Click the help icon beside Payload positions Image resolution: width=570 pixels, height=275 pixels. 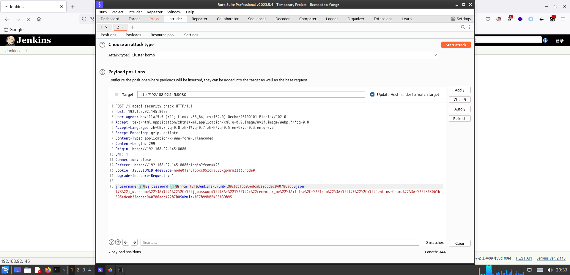[102, 72]
